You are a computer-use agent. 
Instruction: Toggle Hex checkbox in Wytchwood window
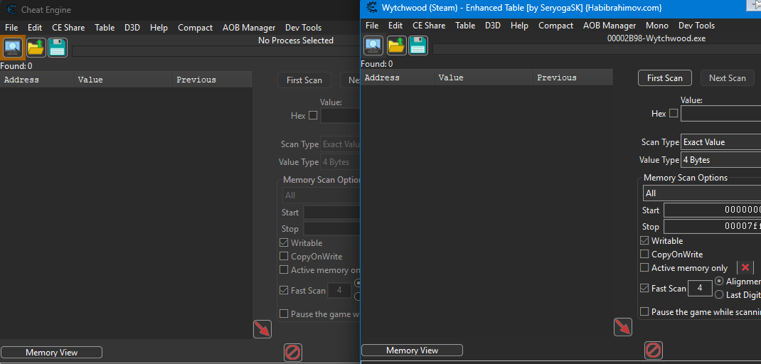click(x=673, y=114)
